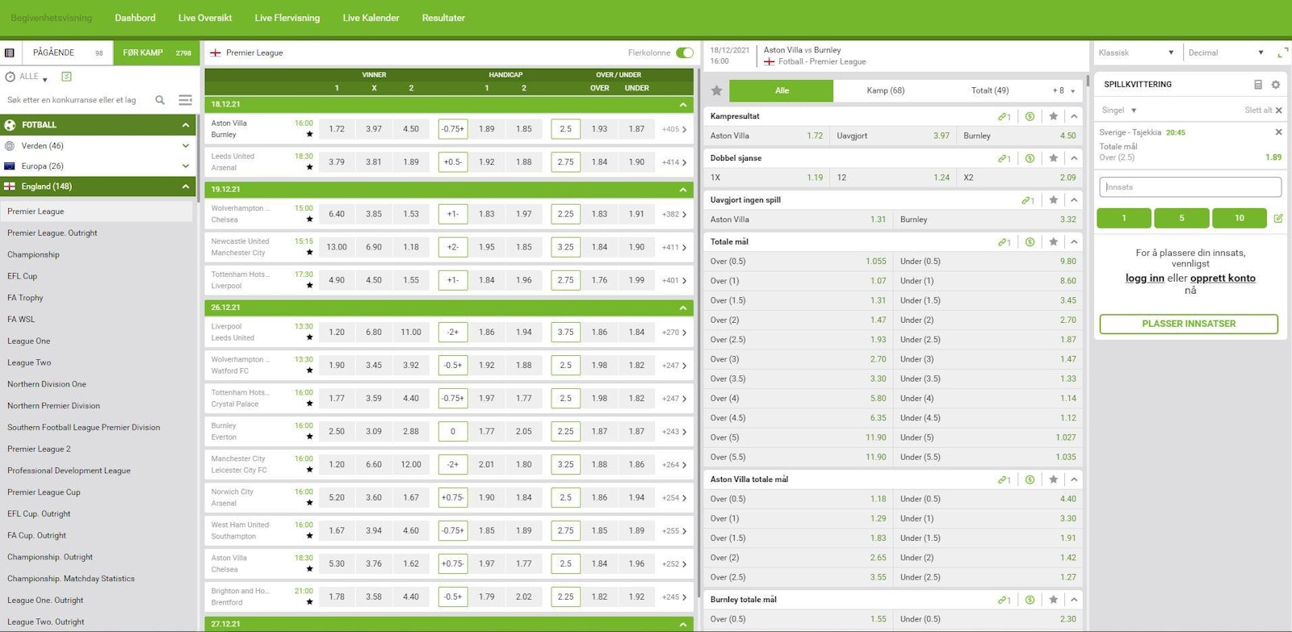Select the Kamp (68) market tab

coord(885,90)
